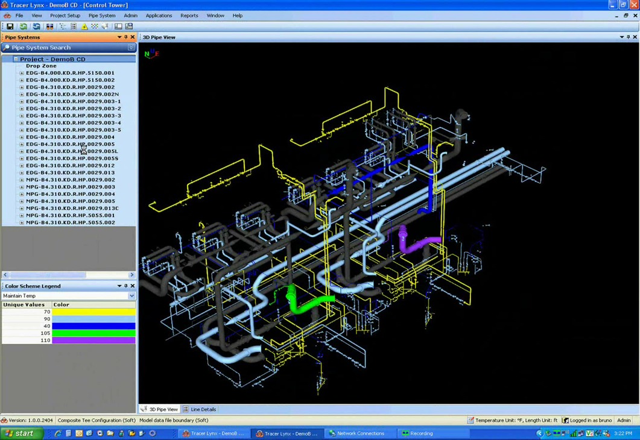The width and height of the screenshot is (640, 440).
Task: Collapse the Project - DemoB CD node
Action: click(16, 59)
